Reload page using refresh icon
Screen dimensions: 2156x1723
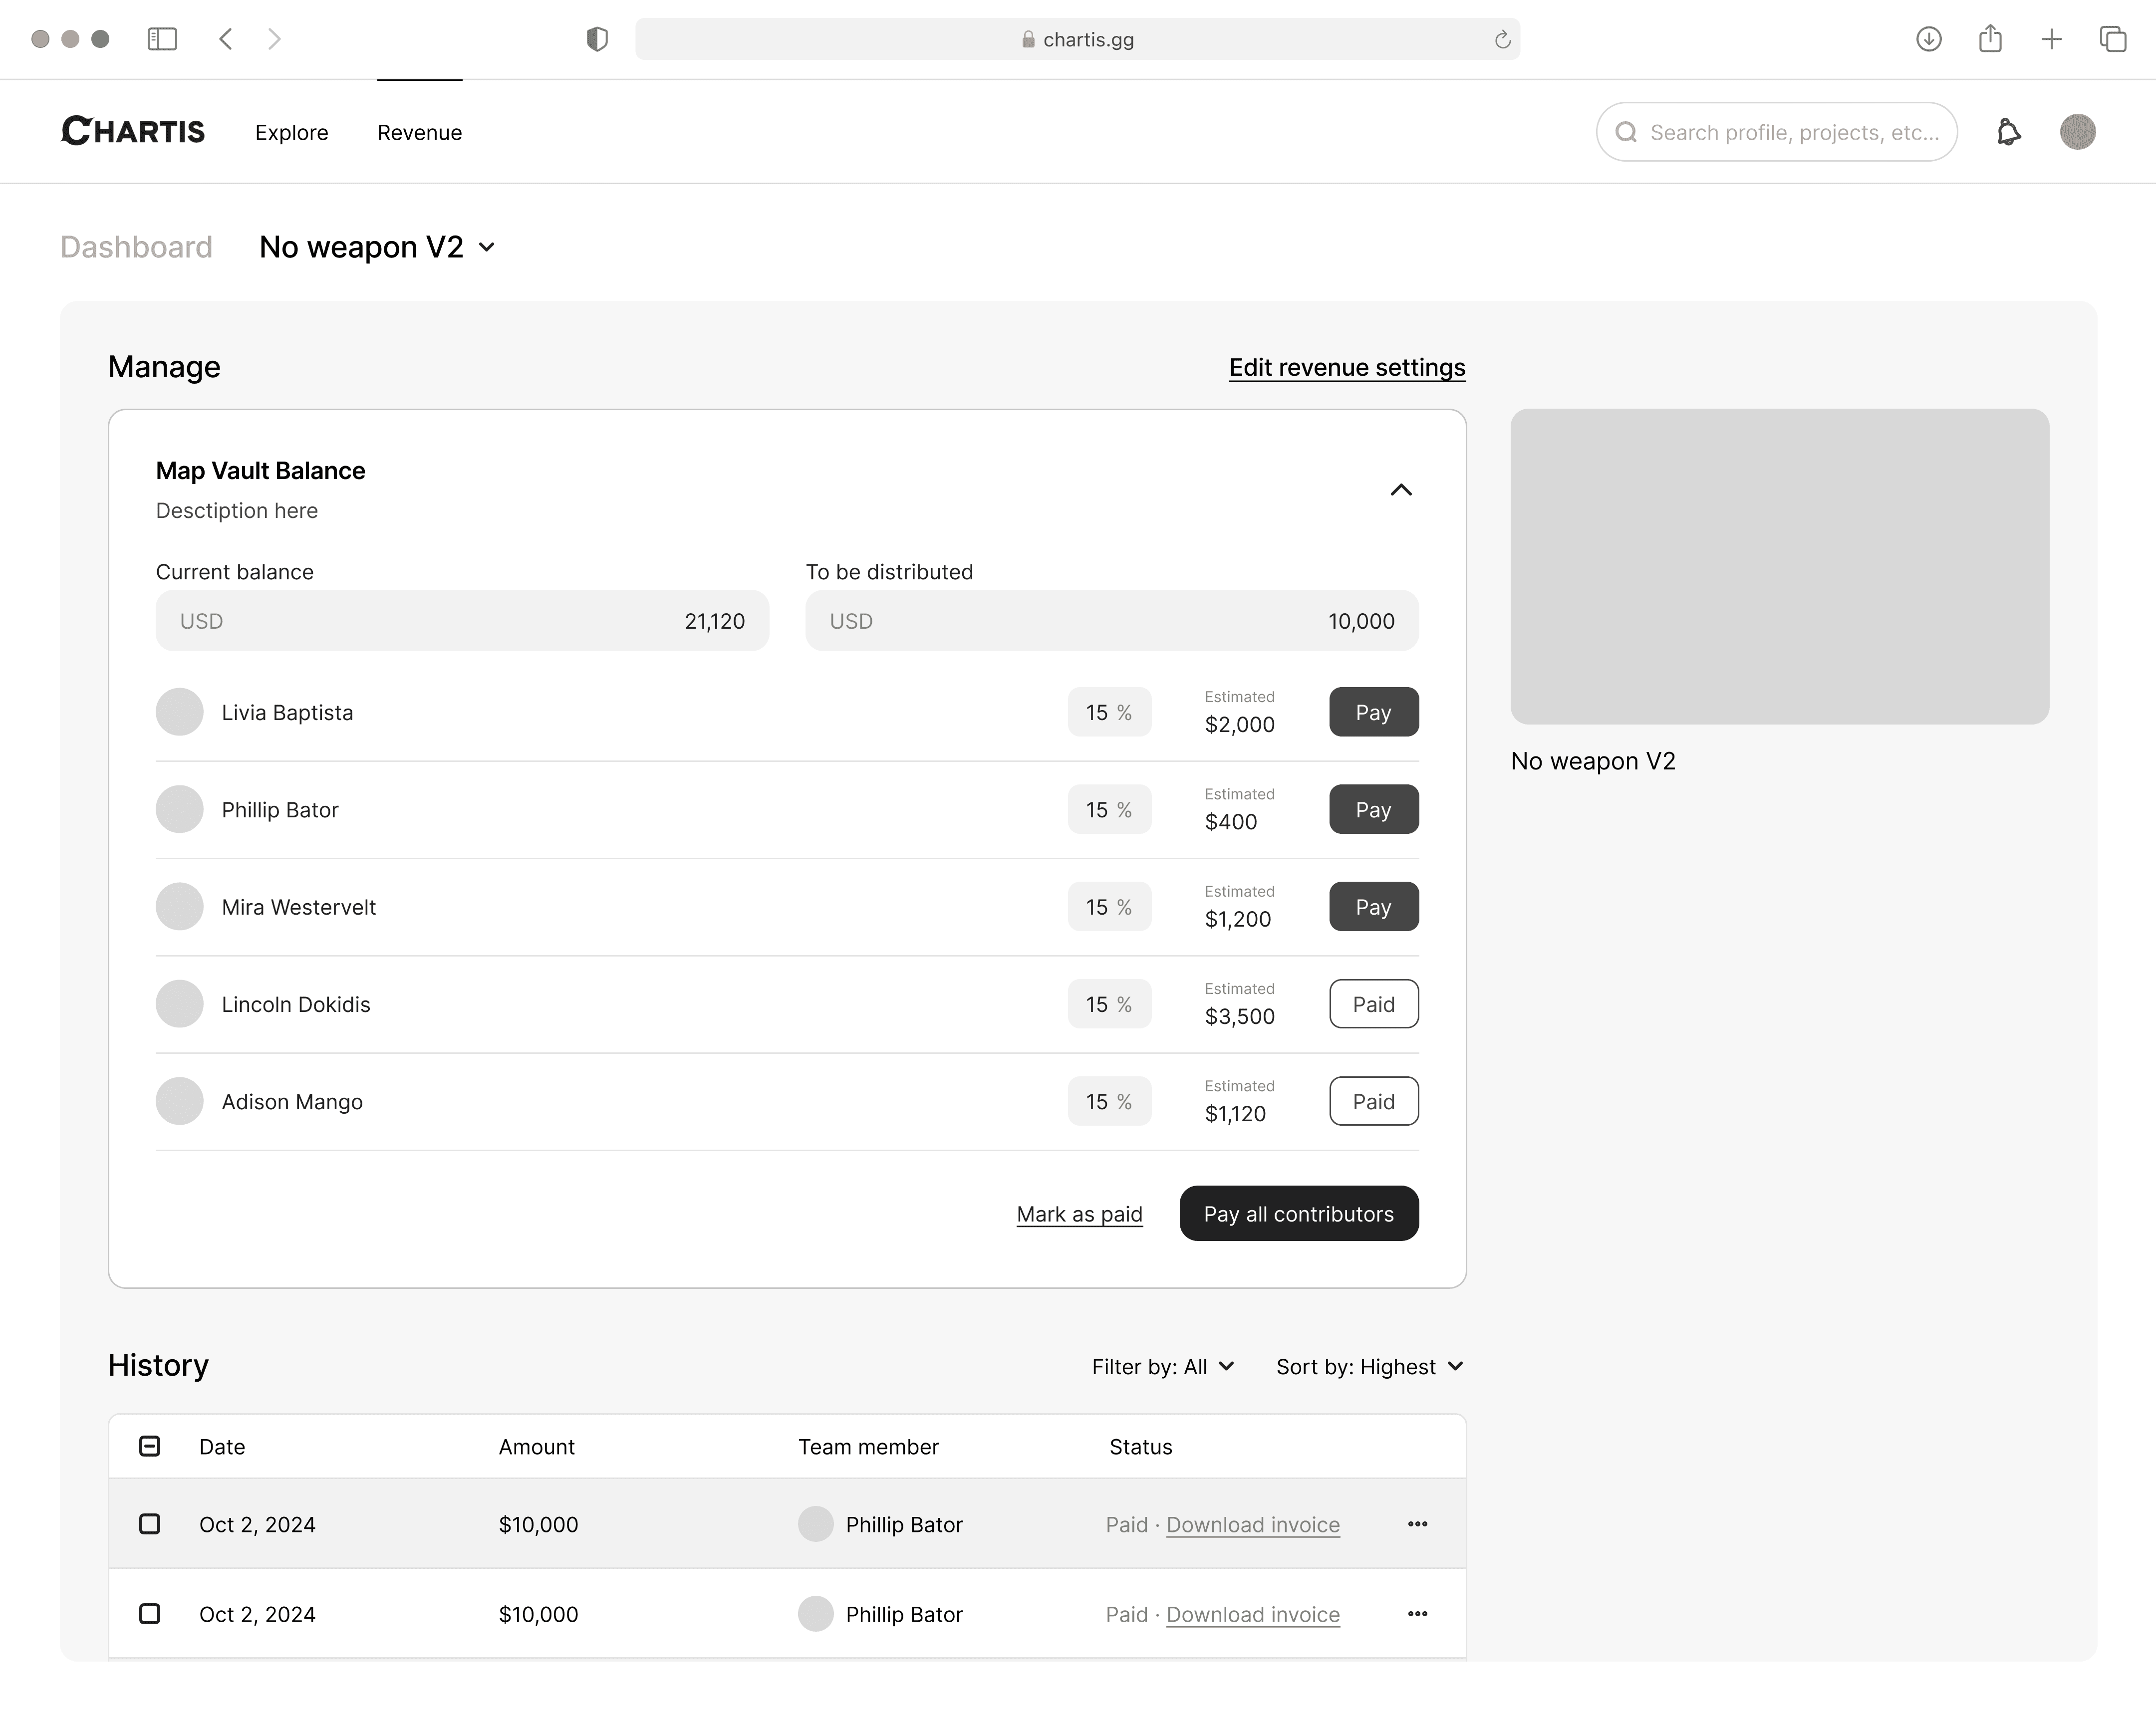[1501, 40]
